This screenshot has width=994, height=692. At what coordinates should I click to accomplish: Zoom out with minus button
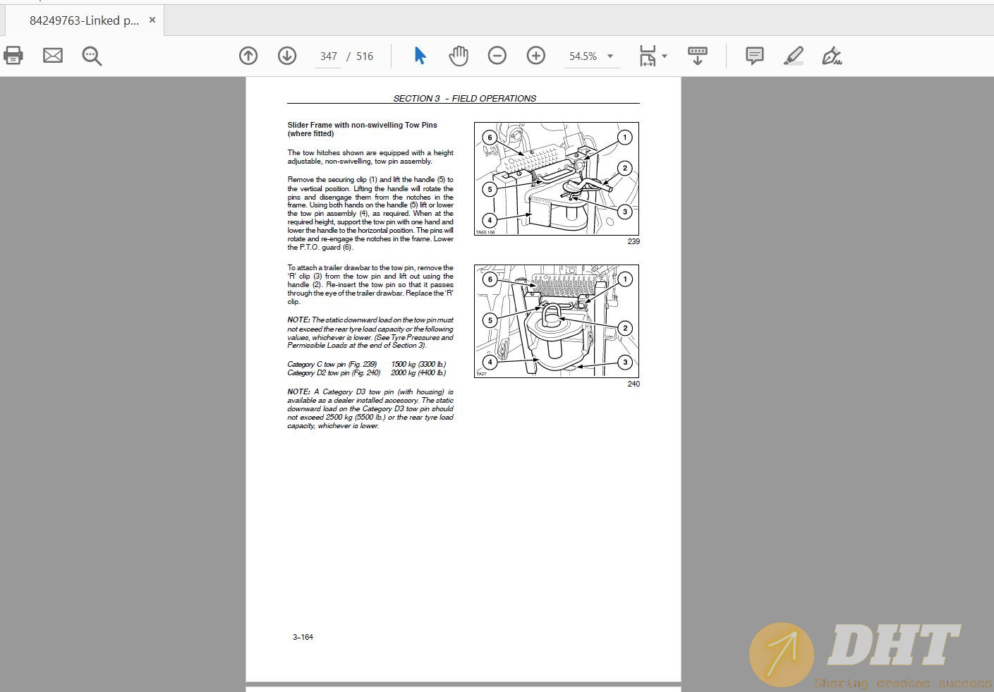(x=497, y=56)
